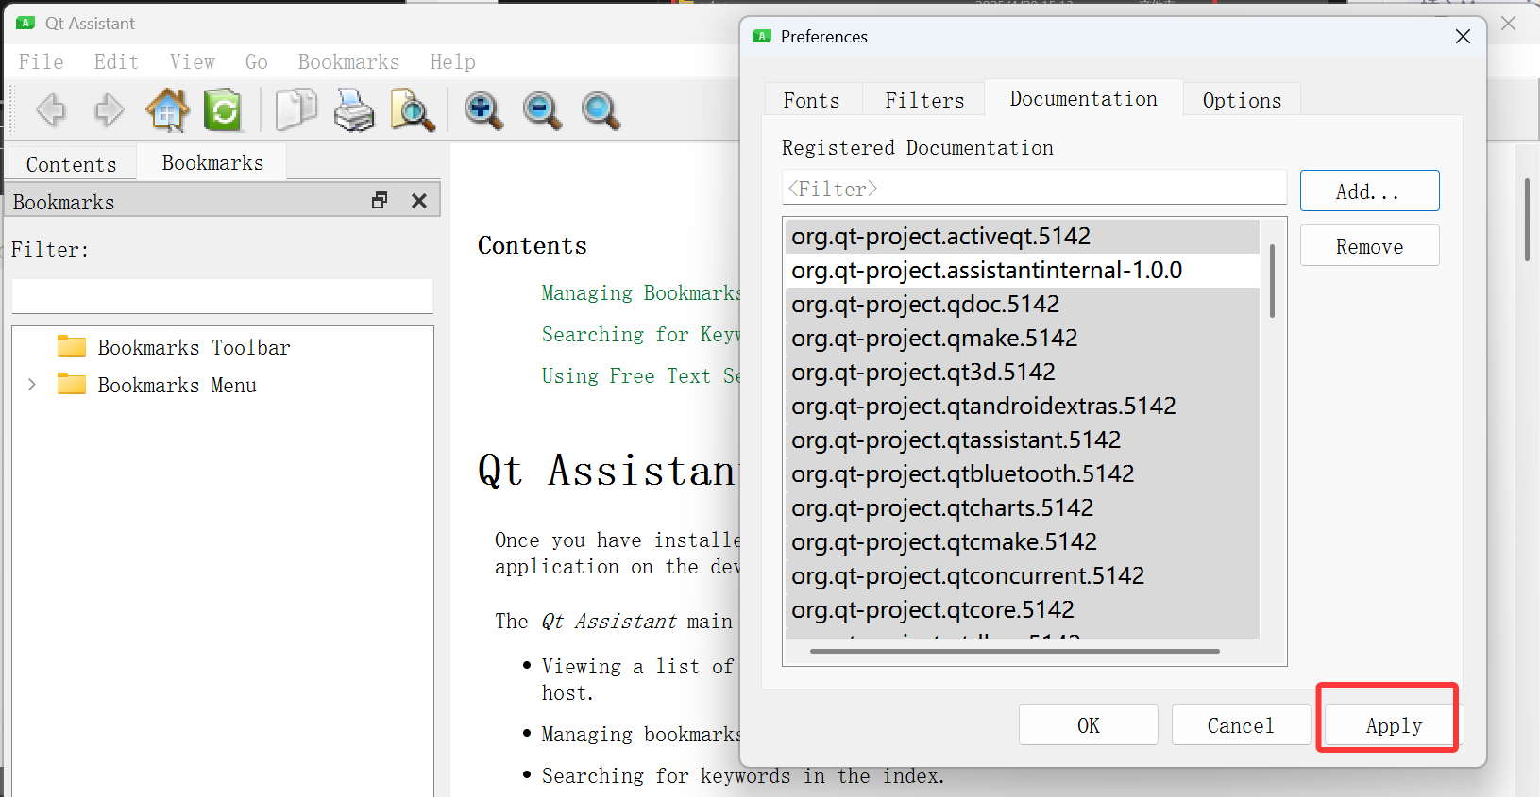This screenshot has width=1540, height=797.
Task: Focus the Bookmarks filter input field
Action: click(223, 295)
